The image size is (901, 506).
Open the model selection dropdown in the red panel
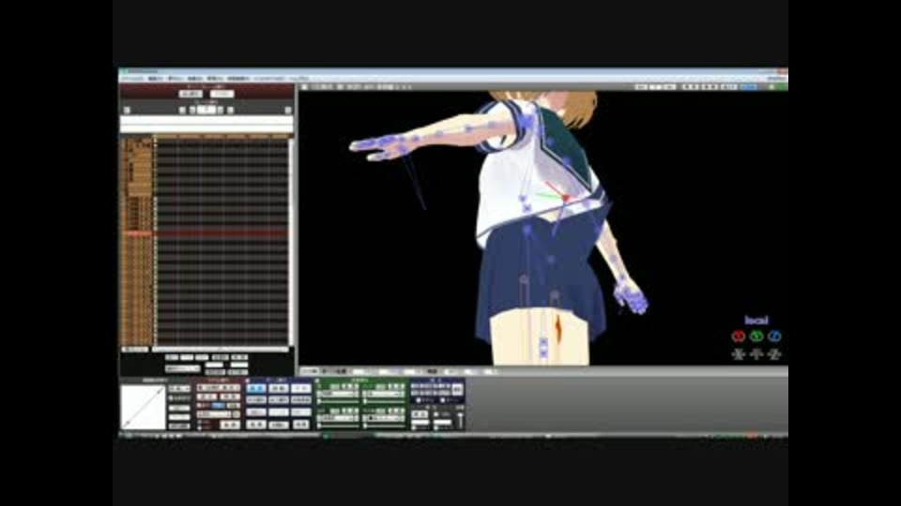(219, 388)
